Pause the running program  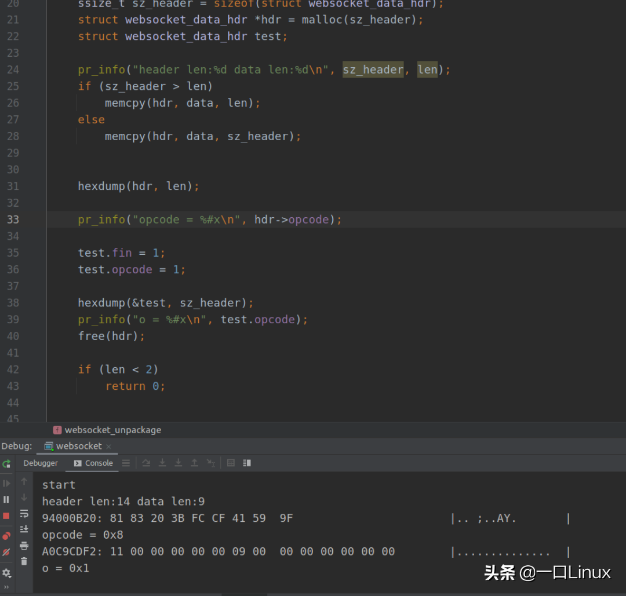(x=6, y=499)
